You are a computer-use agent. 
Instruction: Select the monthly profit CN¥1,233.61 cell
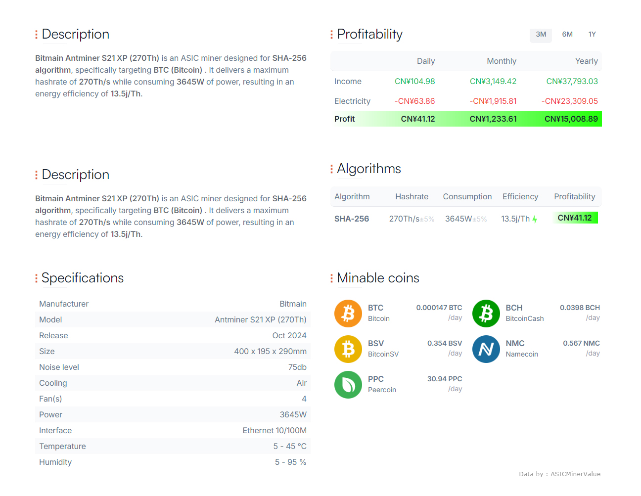coord(493,119)
